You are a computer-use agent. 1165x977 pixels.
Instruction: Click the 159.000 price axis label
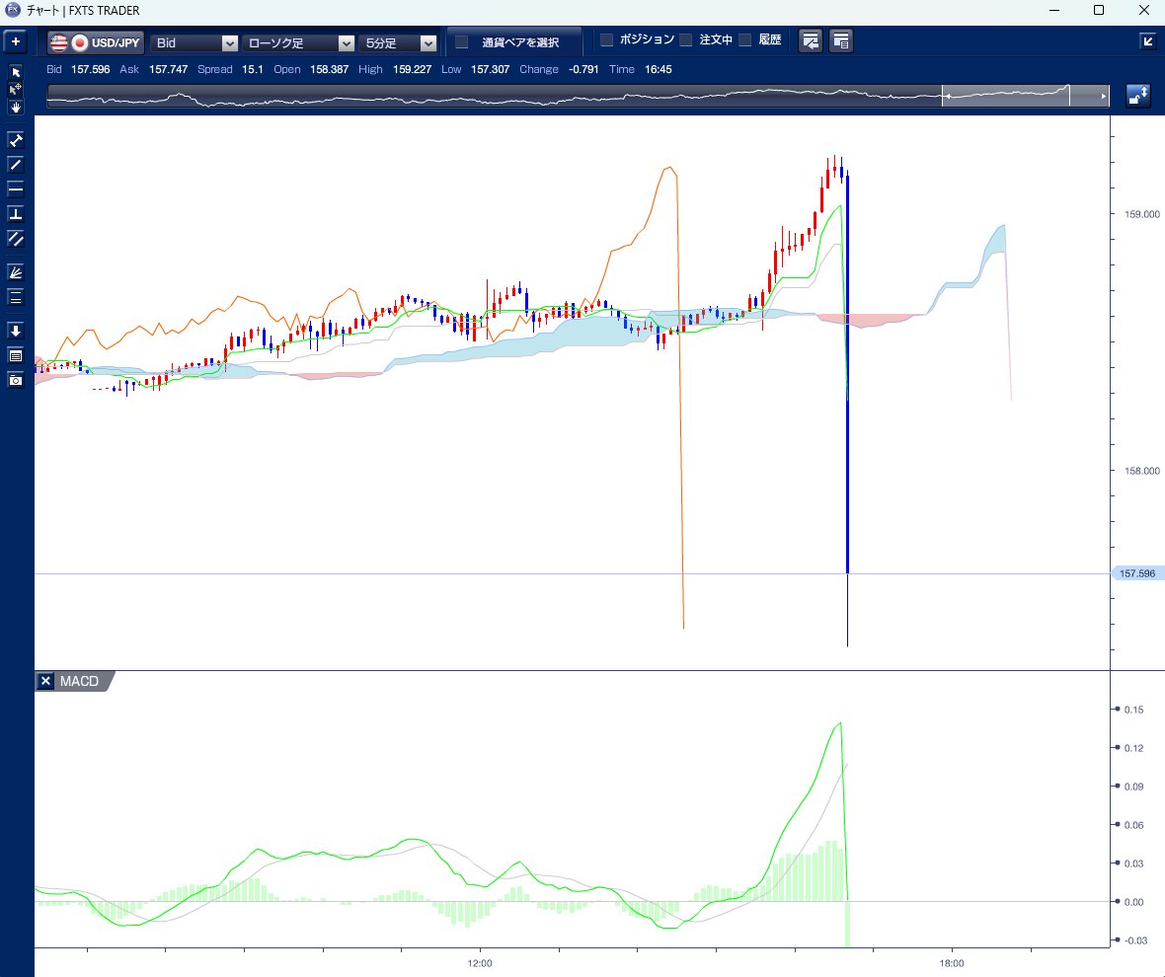(x=1141, y=214)
